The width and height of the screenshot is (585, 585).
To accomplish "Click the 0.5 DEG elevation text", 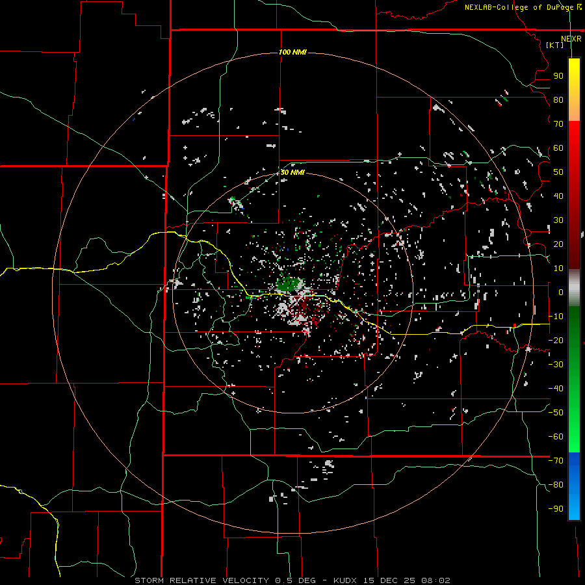I will click(x=295, y=580).
